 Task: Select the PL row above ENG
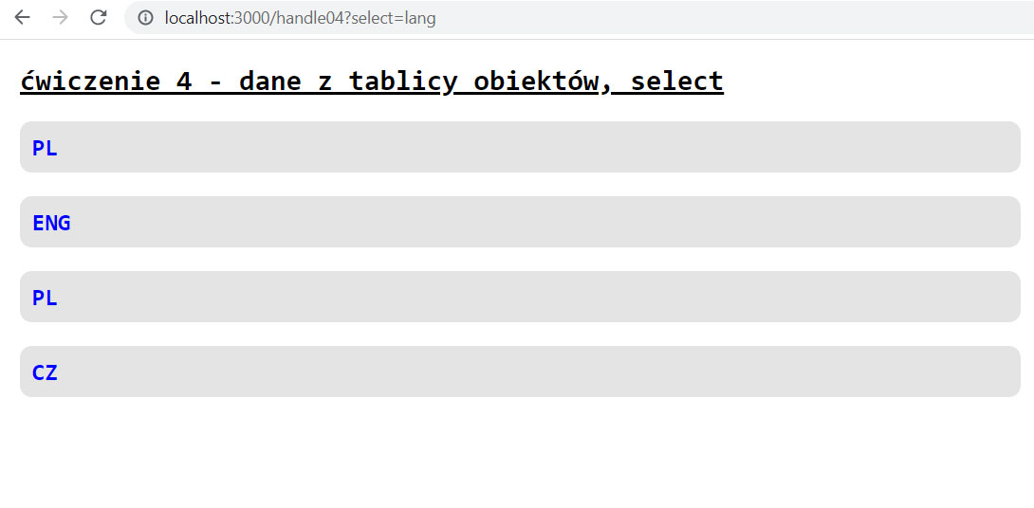click(520, 147)
